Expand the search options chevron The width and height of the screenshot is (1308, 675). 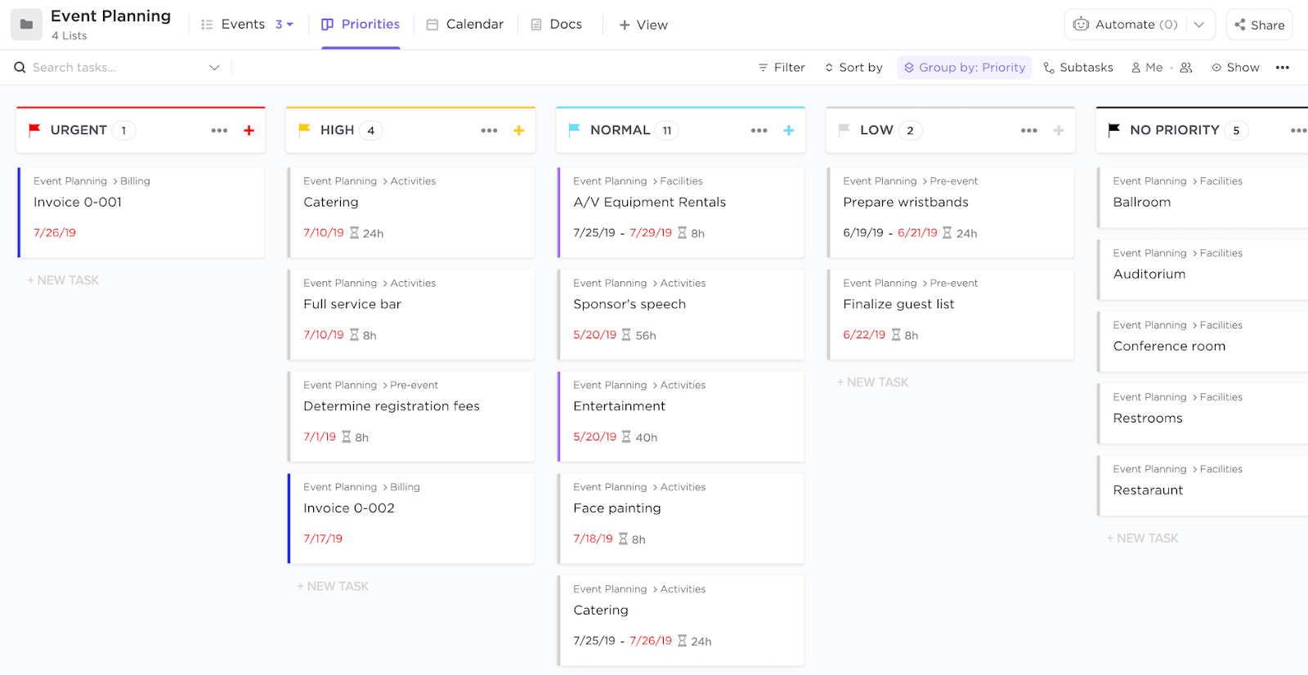[214, 68]
